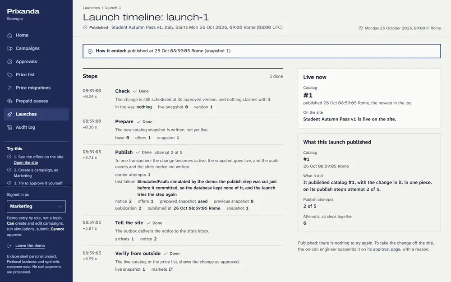
Task: Click the Prepaid passes gift icon
Action: [x=10, y=101]
